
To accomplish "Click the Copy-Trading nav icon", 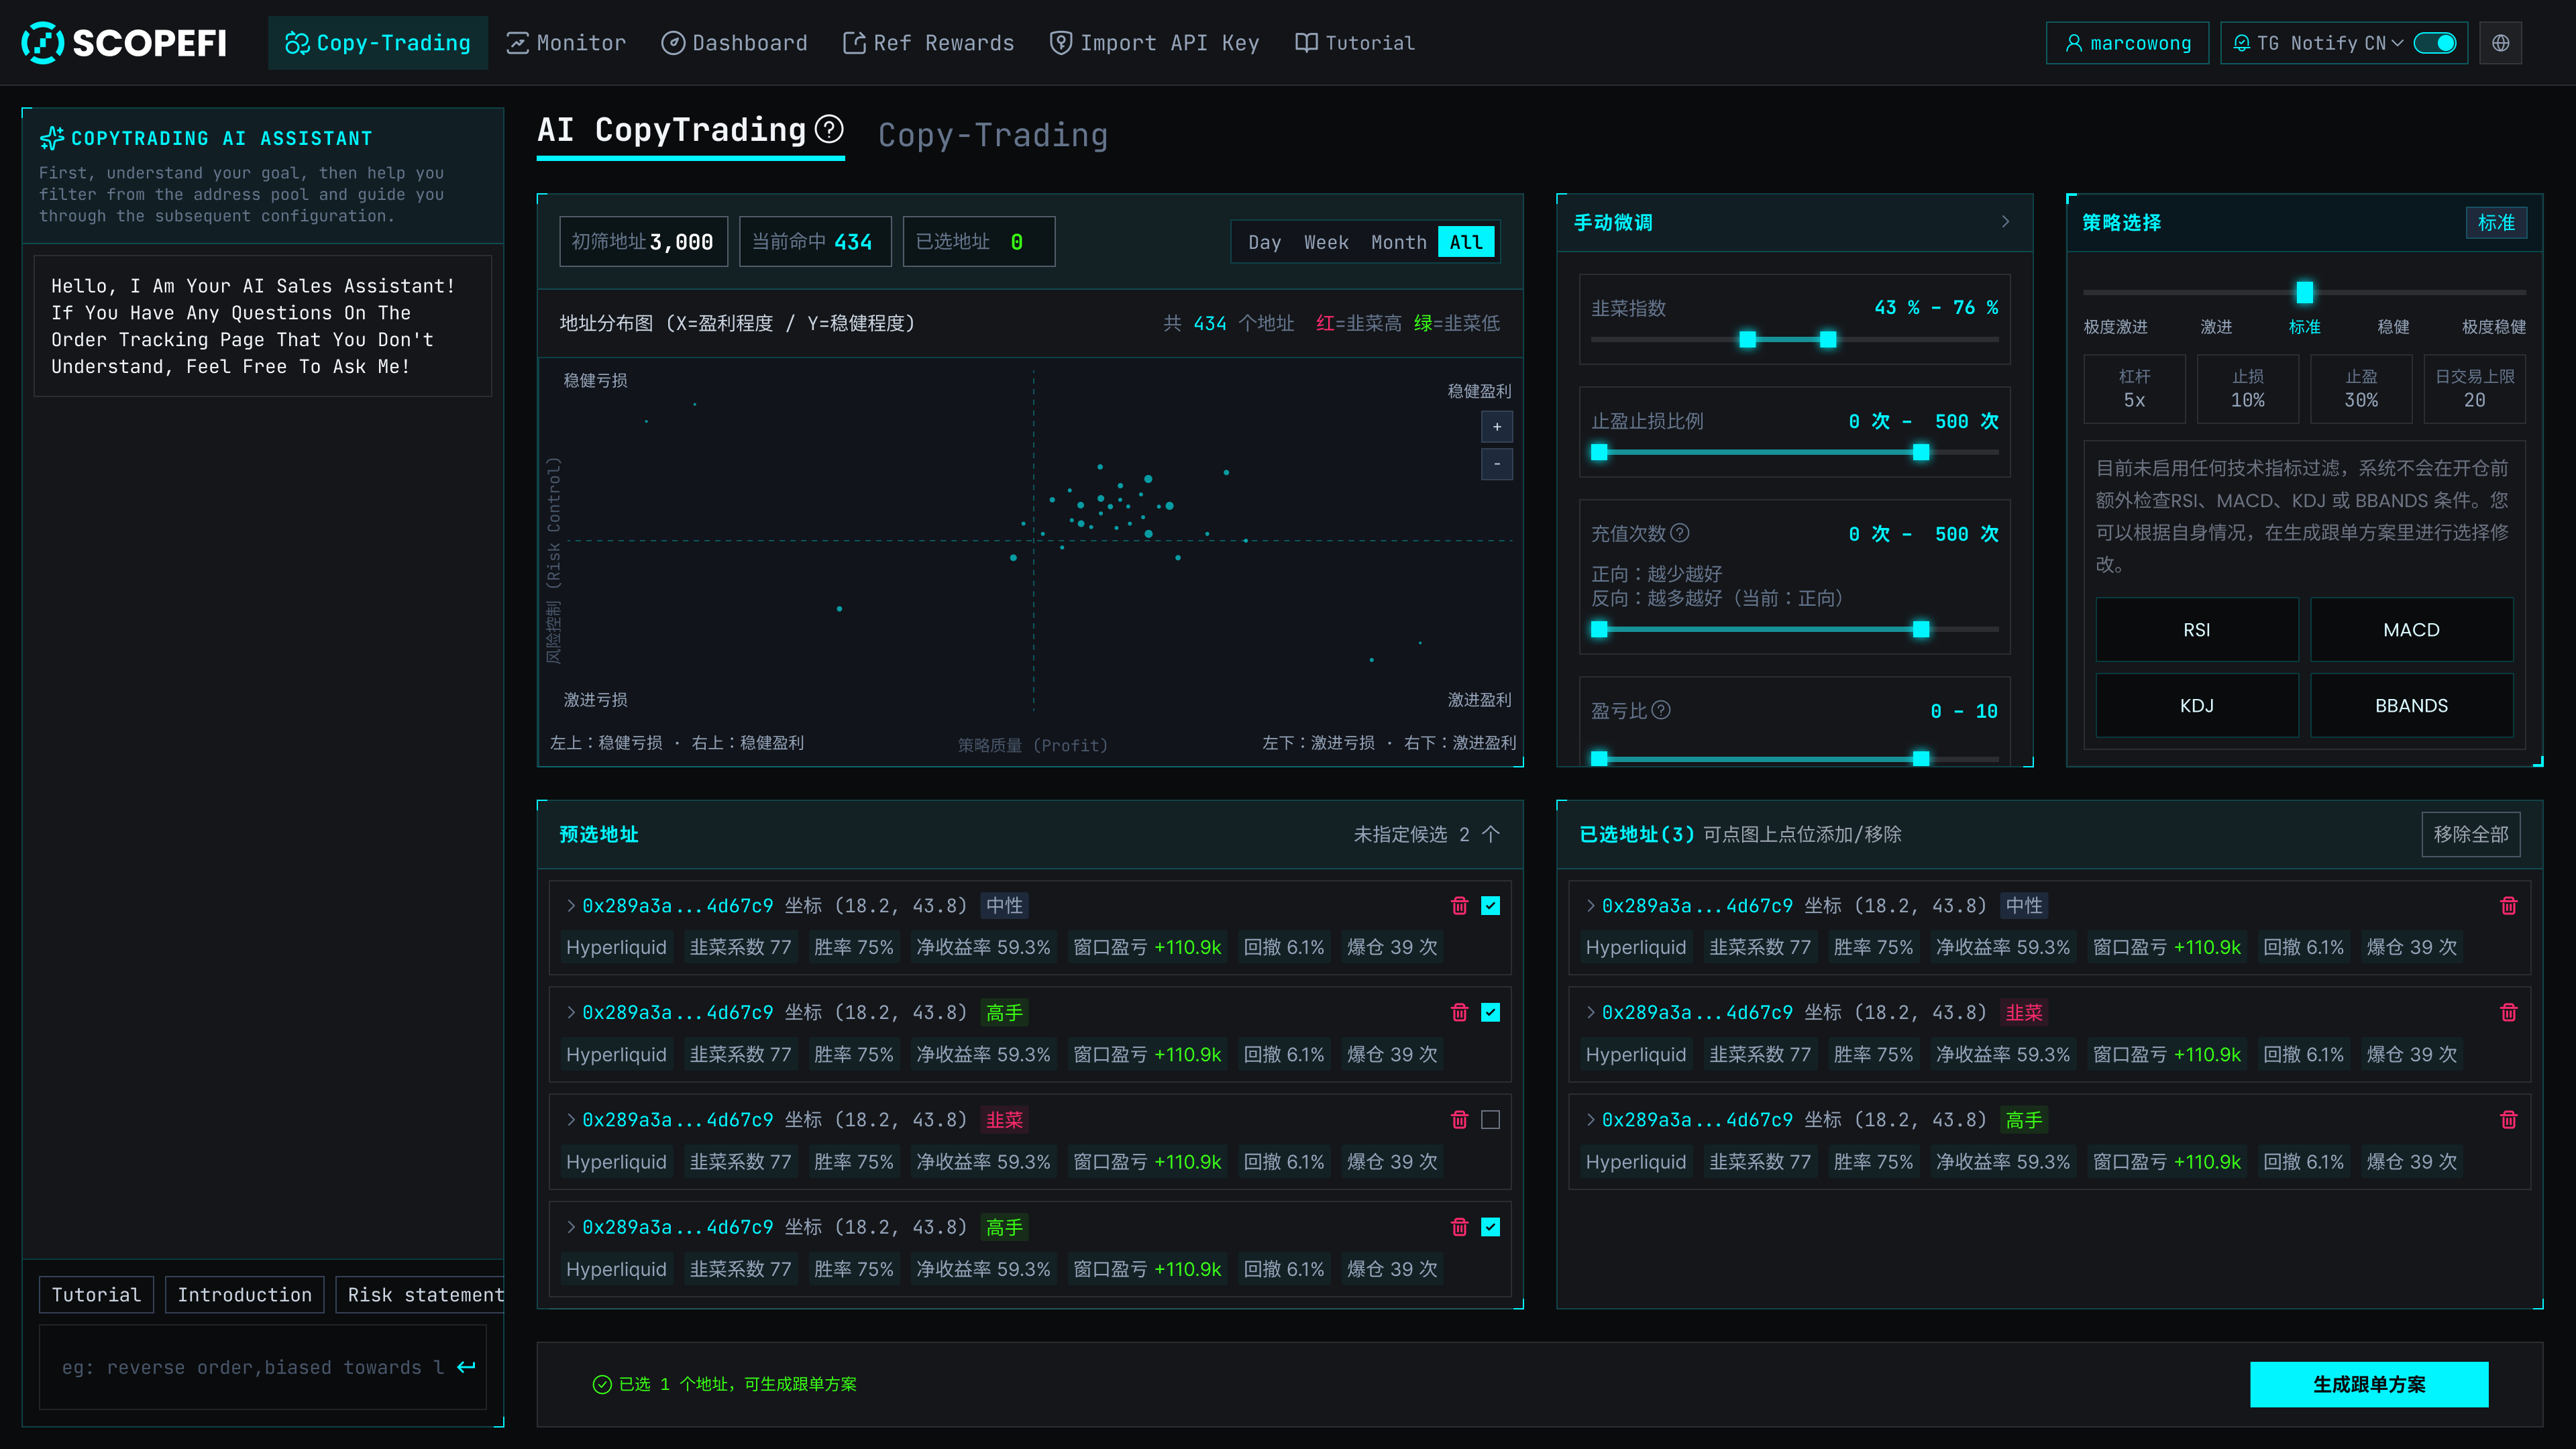I will coord(297,43).
